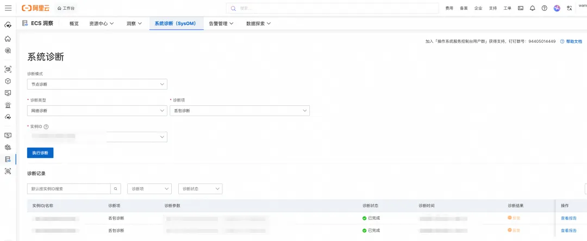Viewport: 587px width, 241px height.
Task: Open the notification bell
Action: (x=532, y=8)
